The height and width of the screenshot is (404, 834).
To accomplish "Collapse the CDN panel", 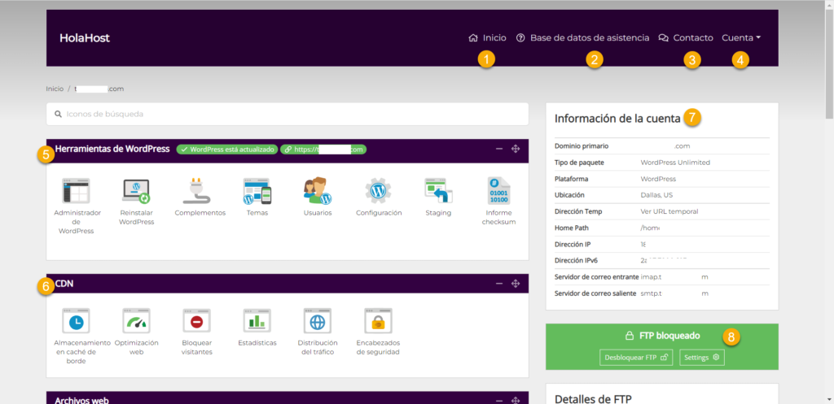I will pyautogui.click(x=499, y=284).
